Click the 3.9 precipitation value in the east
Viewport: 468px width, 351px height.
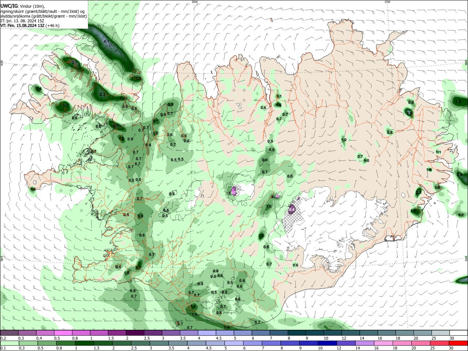409,113
